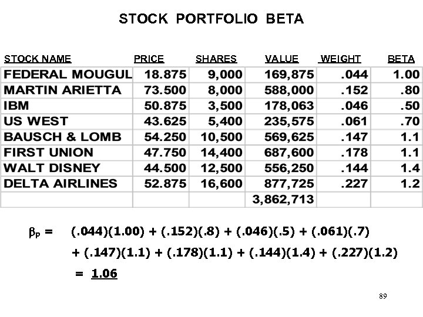This screenshot has width=423, height=317.
Task: Select the IBM row name cell
Action: pos(18,106)
